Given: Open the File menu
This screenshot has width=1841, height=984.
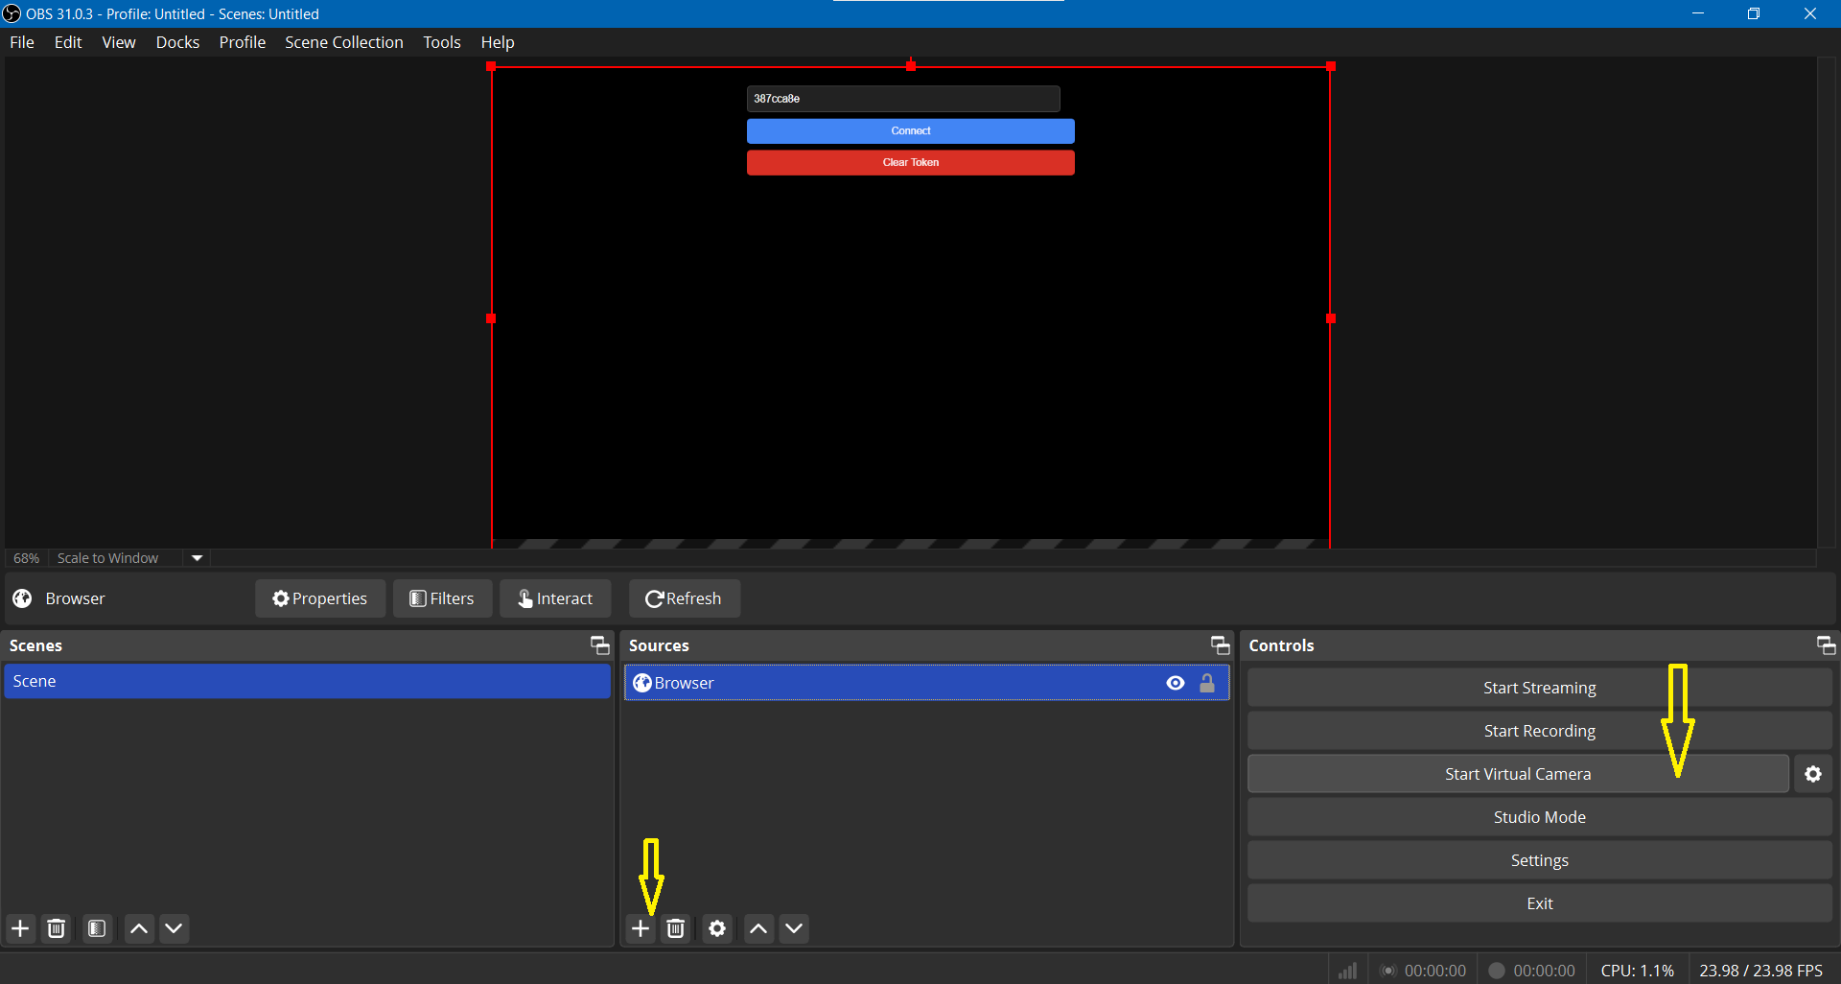Looking at the screenshot, I should tap(22, 42).
